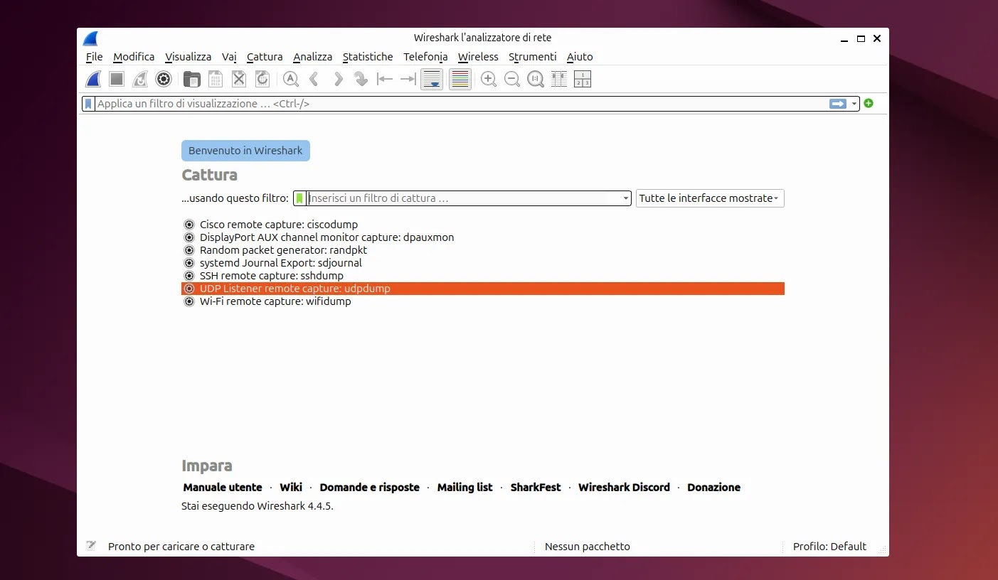
Task: Open the Telefonia menu
Action: [425, 57]
